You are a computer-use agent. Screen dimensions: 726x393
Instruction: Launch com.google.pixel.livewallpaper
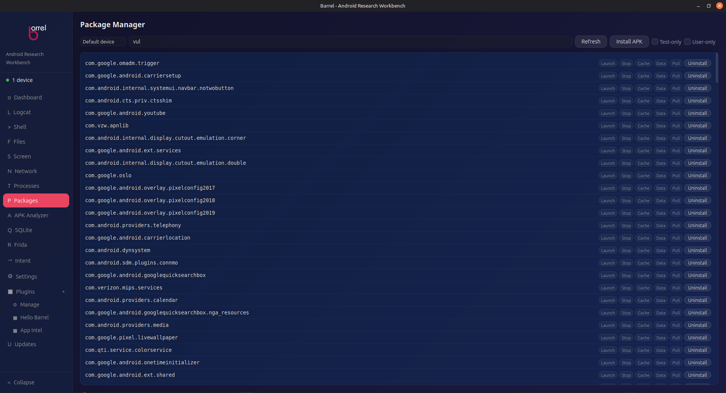[x=608, y=338]
